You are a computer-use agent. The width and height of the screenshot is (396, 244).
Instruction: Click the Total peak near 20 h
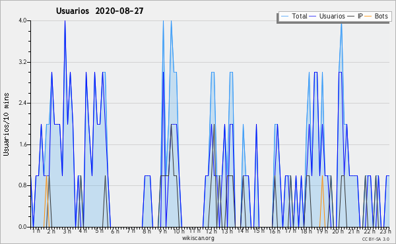[341, 24]
